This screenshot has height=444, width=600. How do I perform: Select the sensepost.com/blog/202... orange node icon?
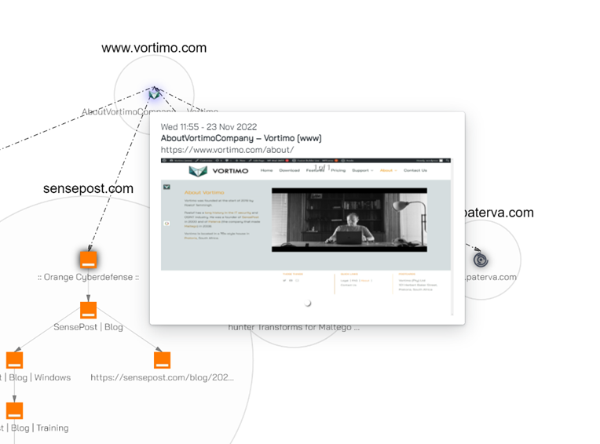click(163, 360)
